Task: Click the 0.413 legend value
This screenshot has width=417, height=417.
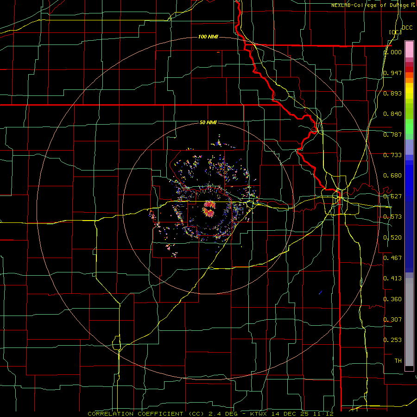Action: [392, 278]
